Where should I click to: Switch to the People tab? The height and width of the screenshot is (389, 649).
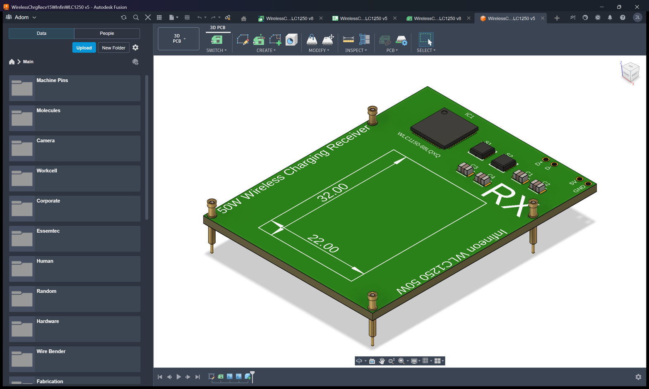click(107, 33)
